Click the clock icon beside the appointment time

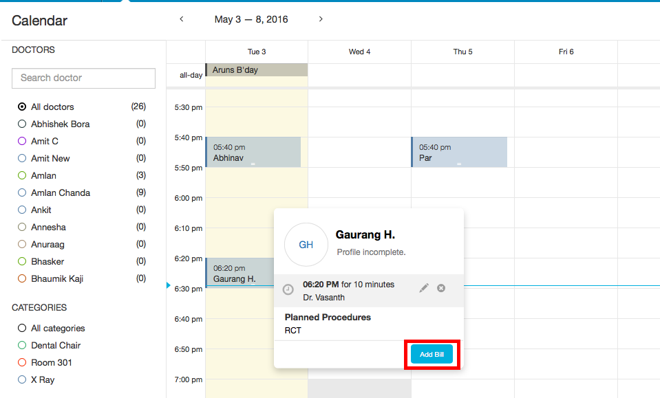point(288,289)
